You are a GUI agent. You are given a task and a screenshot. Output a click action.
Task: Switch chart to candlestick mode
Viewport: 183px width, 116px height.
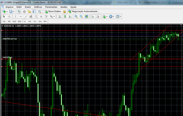coord(65,17)
